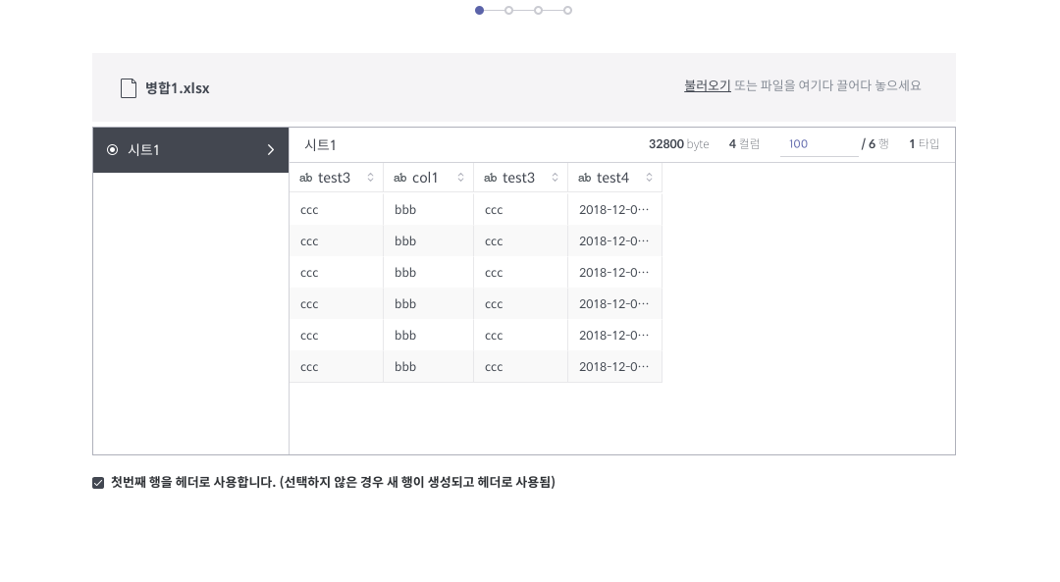The width and height of the screenshot is (1060, 582).
Task: Click the test4 column header name
Action: (612, 178)
